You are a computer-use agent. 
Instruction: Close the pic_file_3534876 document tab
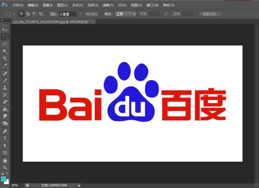pyautogui.click(x=93, y=22)
